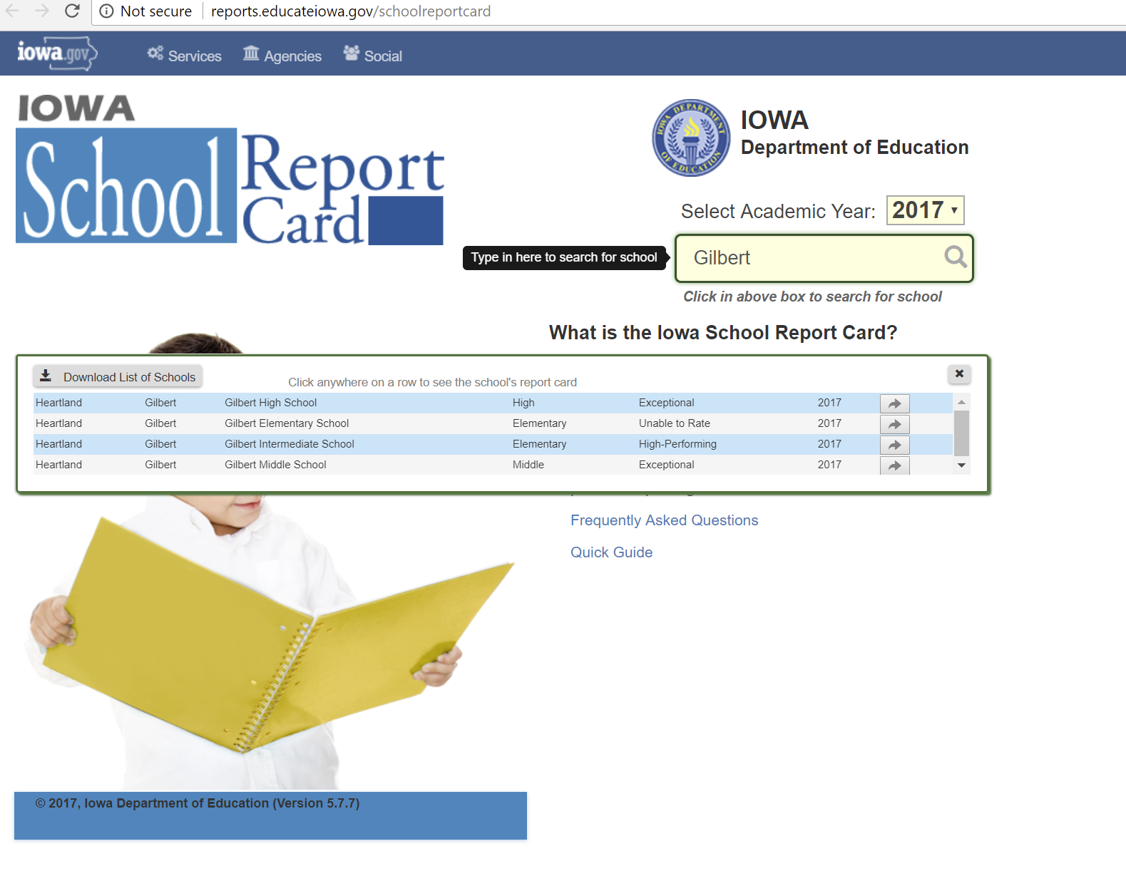
Task: Click arrow icon for Gilbert Intermediate School
Action: click(894, 445)
